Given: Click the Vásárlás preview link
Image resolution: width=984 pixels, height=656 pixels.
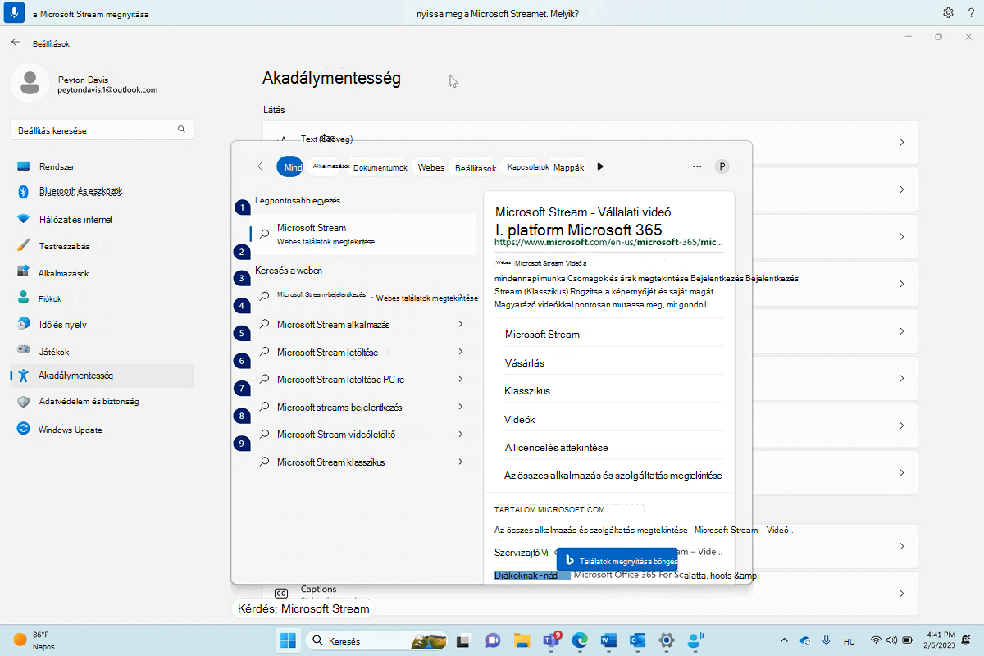Looking at the screenshot, I should click(x=525, y=362).
